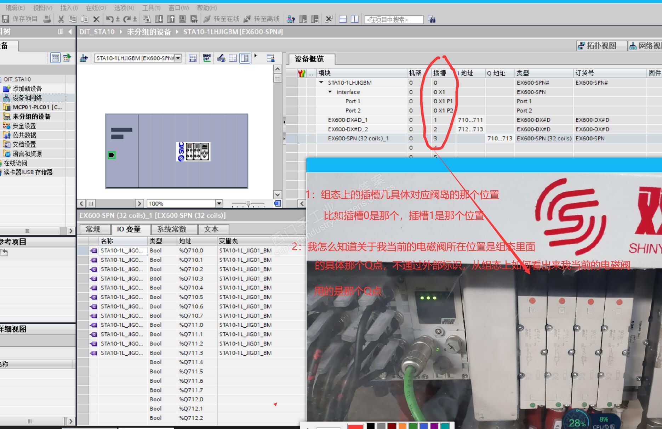Click the project search field
662x429 pixels.
[394, 19]
